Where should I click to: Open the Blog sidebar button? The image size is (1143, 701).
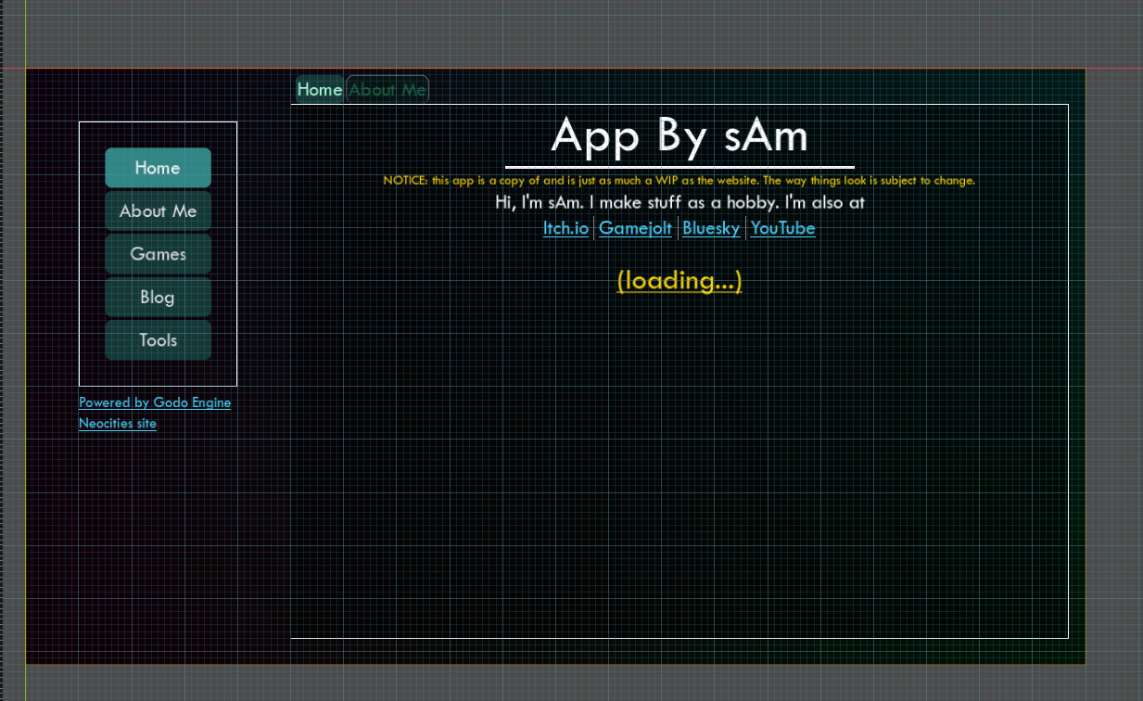tap(158, 298)
